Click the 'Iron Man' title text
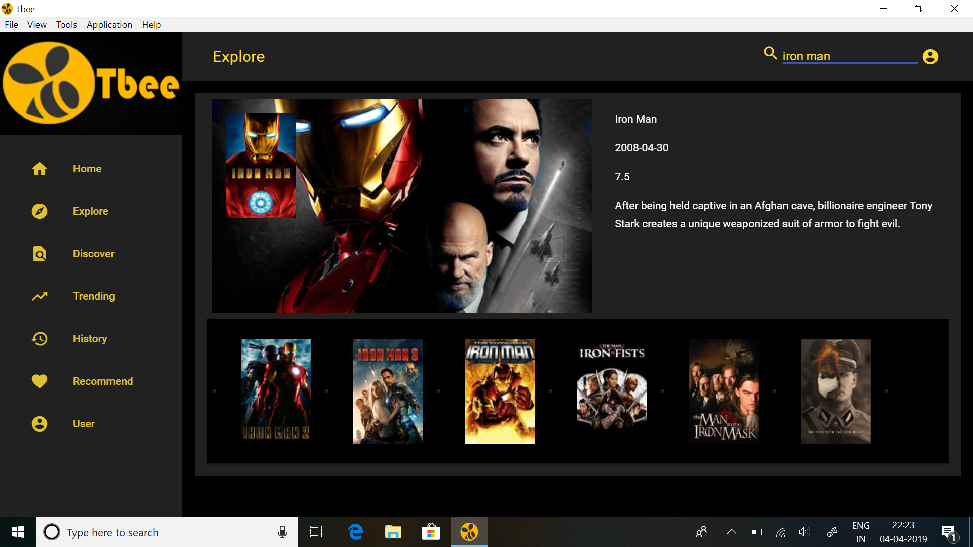973x547 pixels. pyautogui.click(x=635, y=119)
